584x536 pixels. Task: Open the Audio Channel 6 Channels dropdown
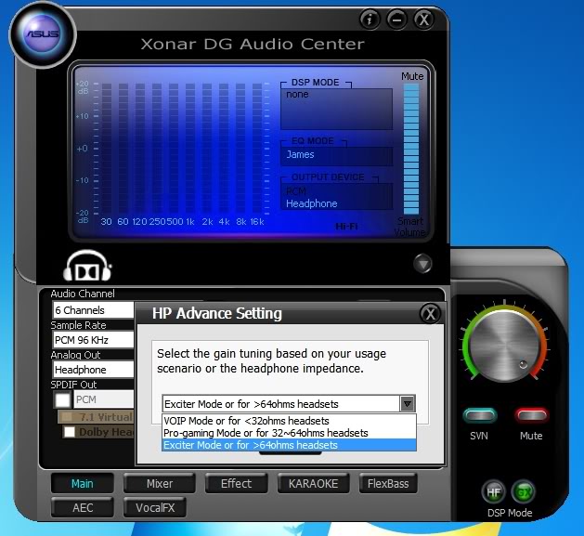[93, 310]
